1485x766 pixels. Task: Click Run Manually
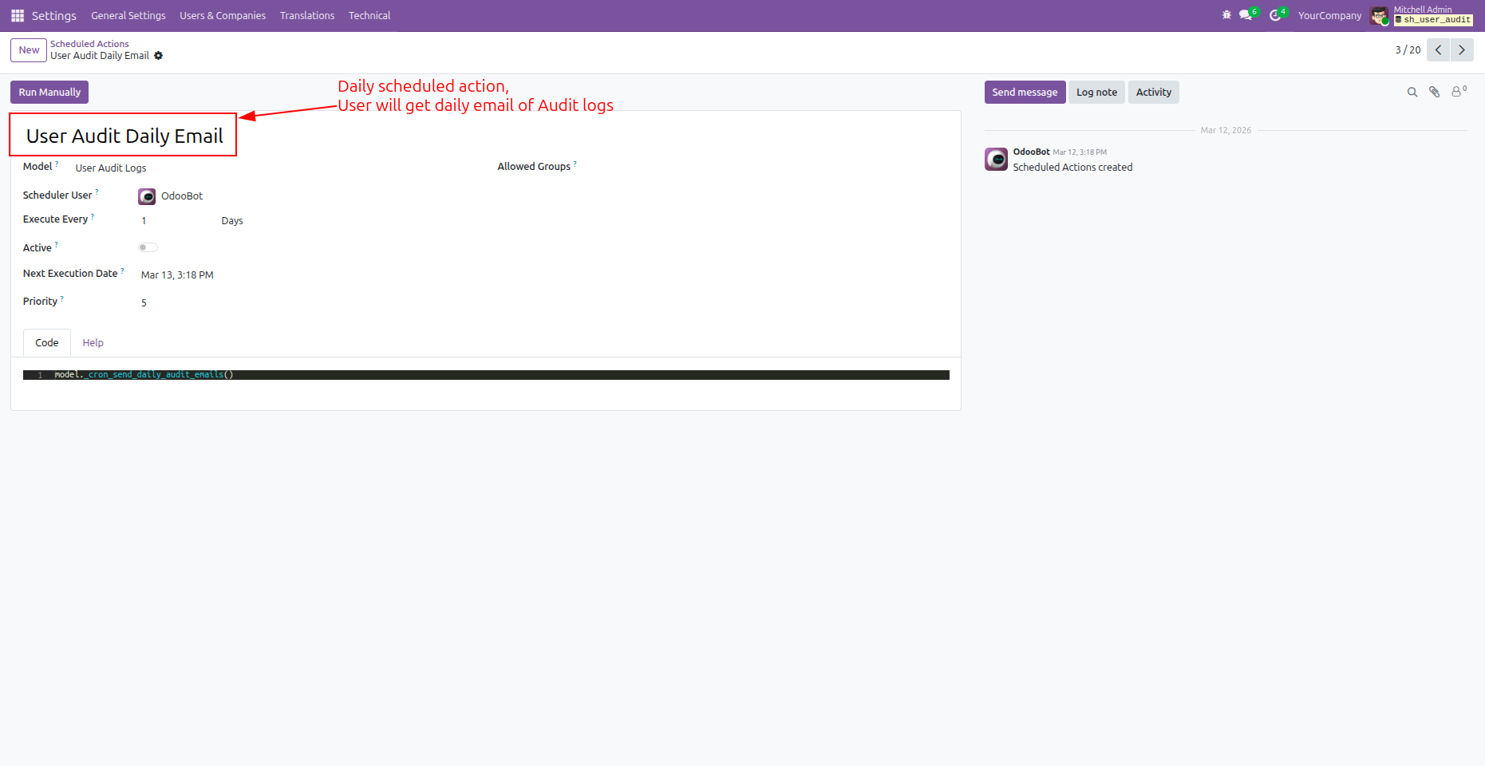(49, 93)
